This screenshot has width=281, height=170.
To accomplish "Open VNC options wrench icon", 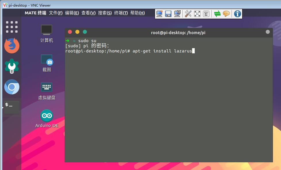I will [x=188, y=14].
